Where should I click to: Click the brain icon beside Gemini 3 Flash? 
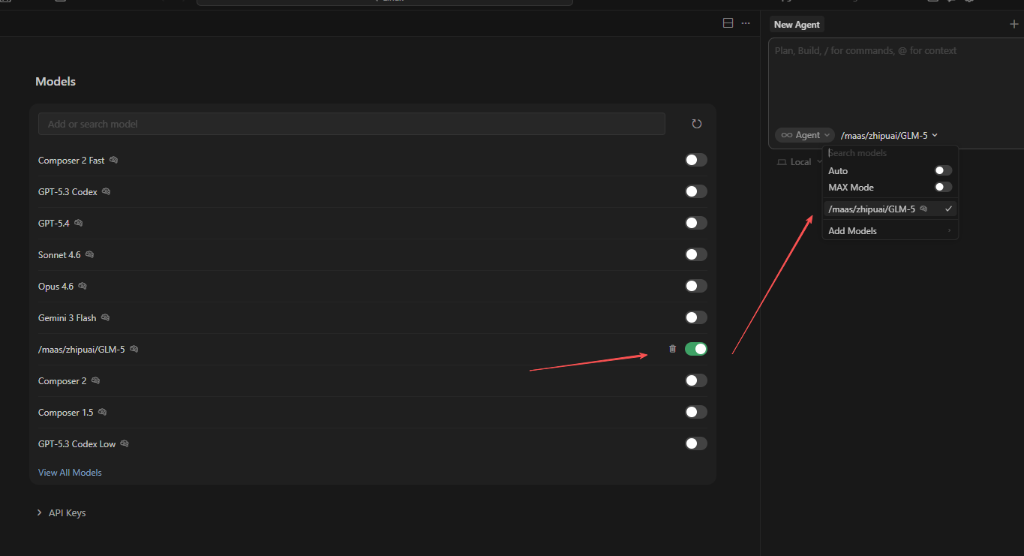coord(105,318)
